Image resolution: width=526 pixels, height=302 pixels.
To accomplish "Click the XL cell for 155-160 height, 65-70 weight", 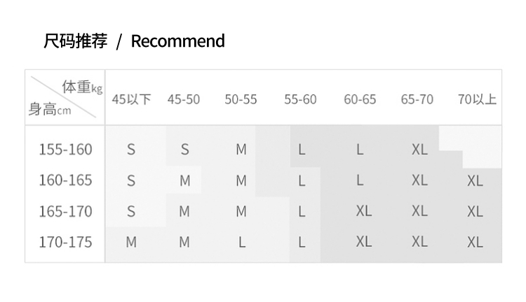I will pos(419,149).
